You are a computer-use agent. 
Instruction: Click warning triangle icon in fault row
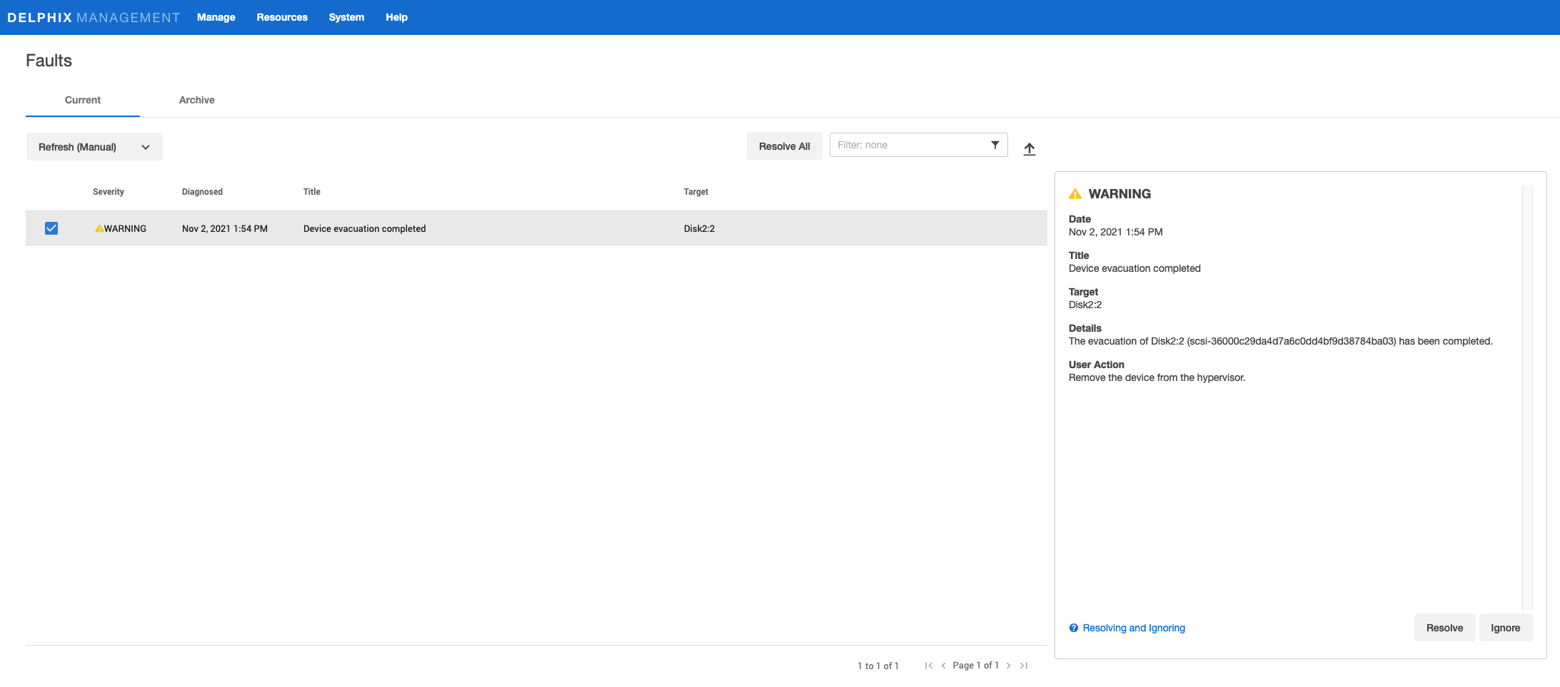coord(99,229)
